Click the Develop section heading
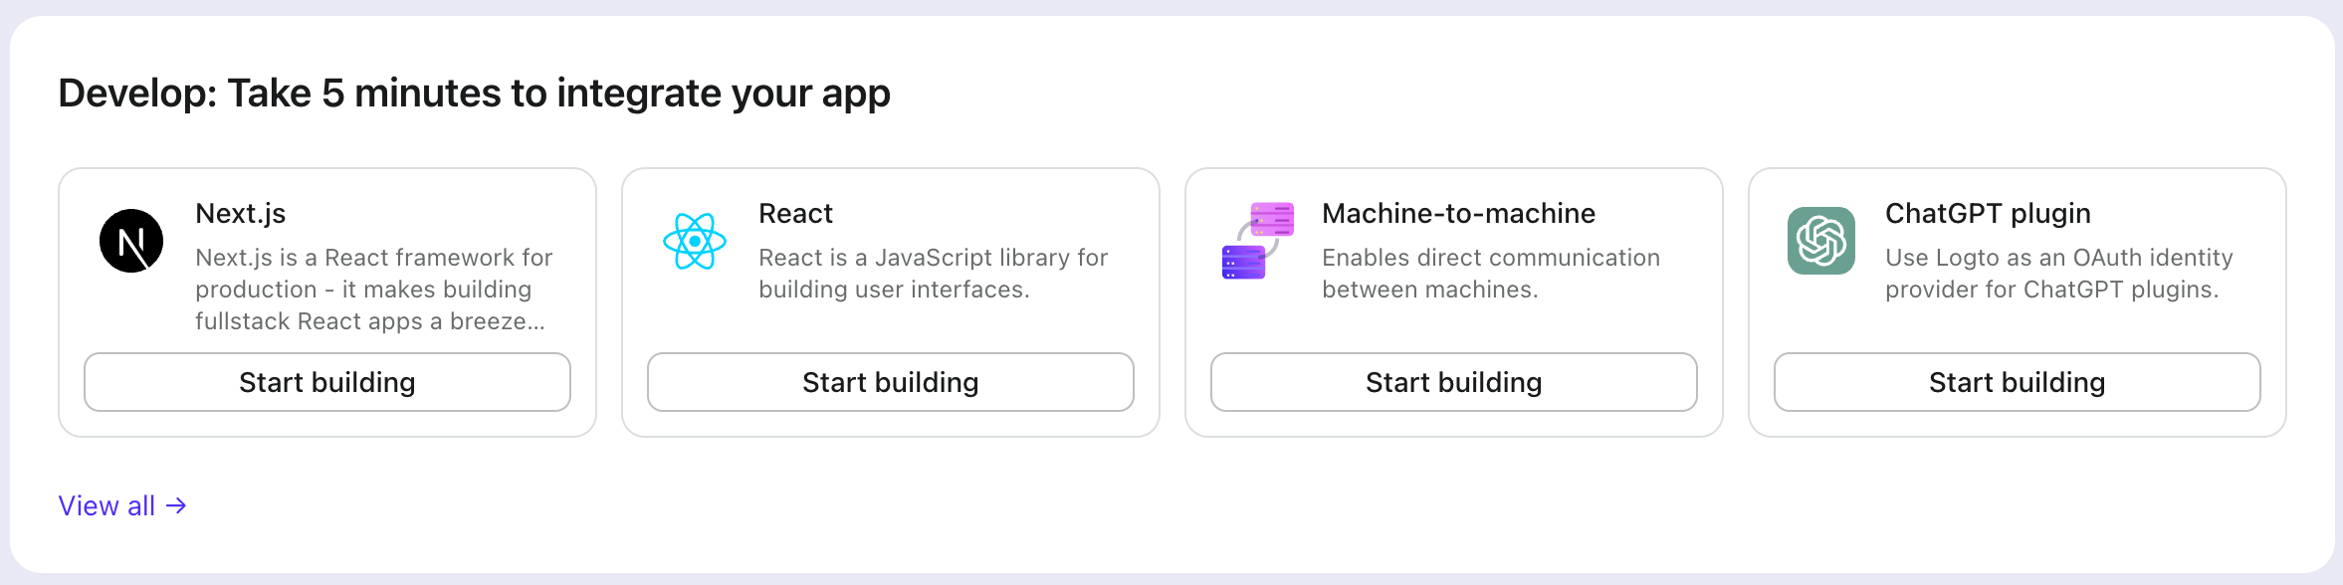 (x=475, y=94)
